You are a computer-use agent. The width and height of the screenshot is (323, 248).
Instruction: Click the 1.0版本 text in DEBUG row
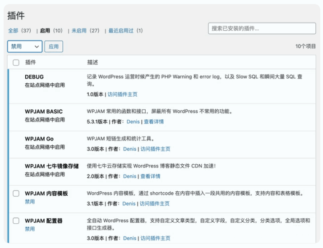pos(95,95)
